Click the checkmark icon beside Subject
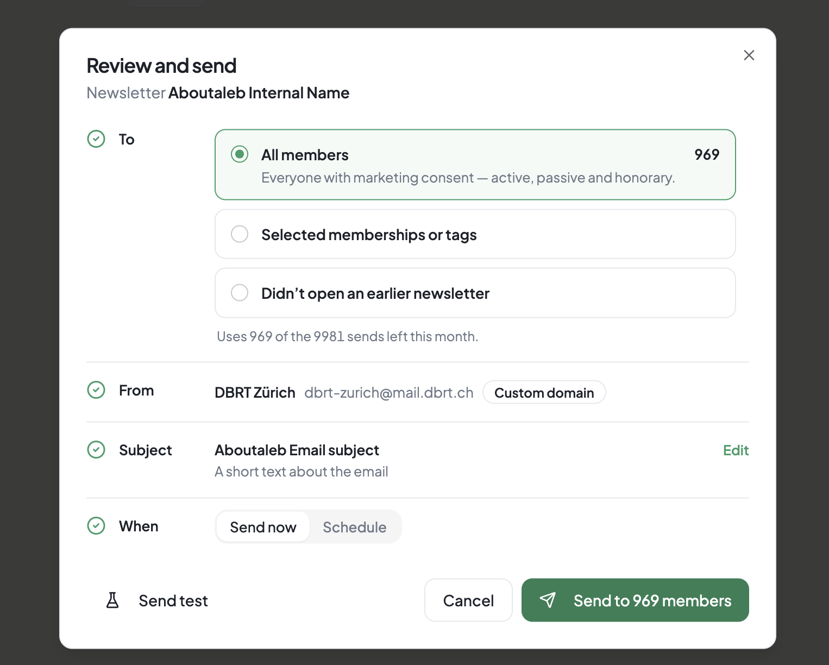Viewport: 829px width, 665px height. [x=96, y=449]
